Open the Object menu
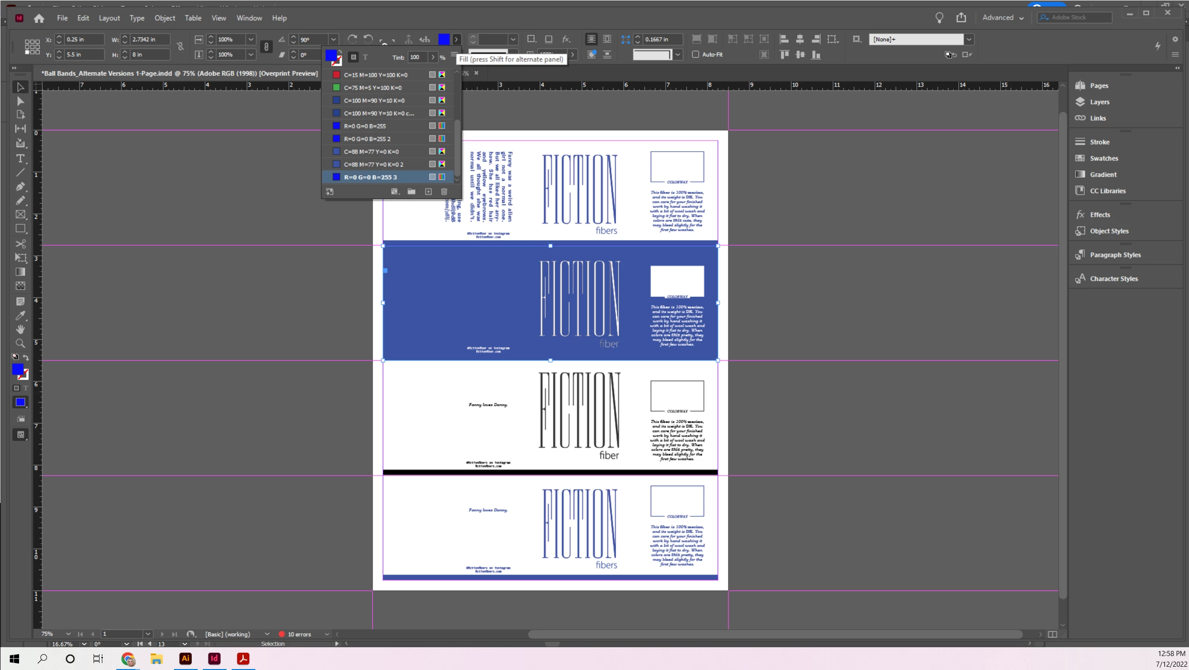Screen dimensions: 1189x670 coord(165,18)
